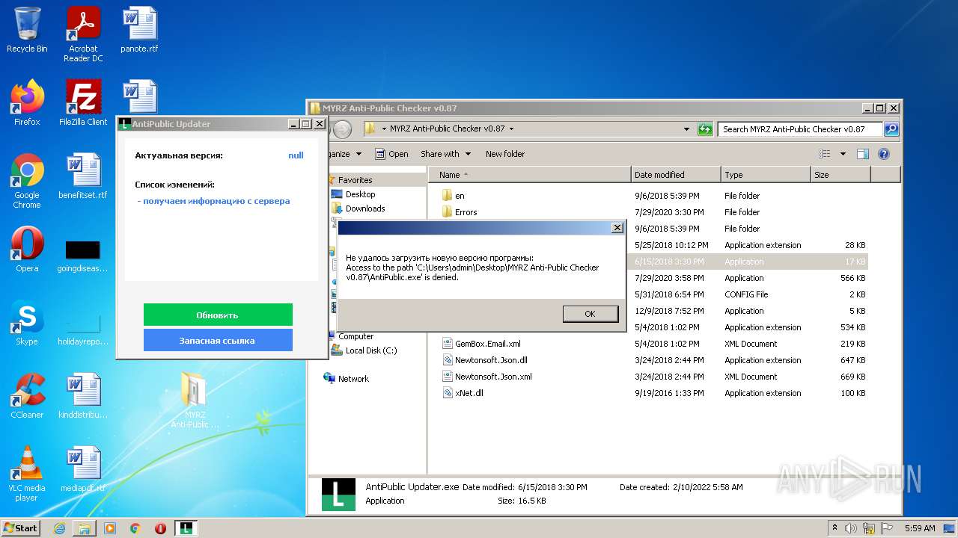The width and height of the screenshot is (958, 538).
Task: Click the change view icon in Explorer
Action: pos(825,154)
